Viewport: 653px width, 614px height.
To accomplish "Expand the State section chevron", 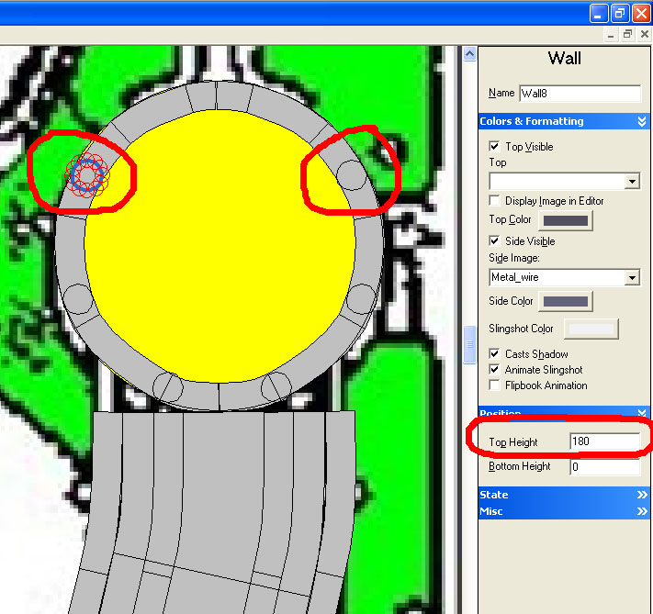I will [642, 495].
